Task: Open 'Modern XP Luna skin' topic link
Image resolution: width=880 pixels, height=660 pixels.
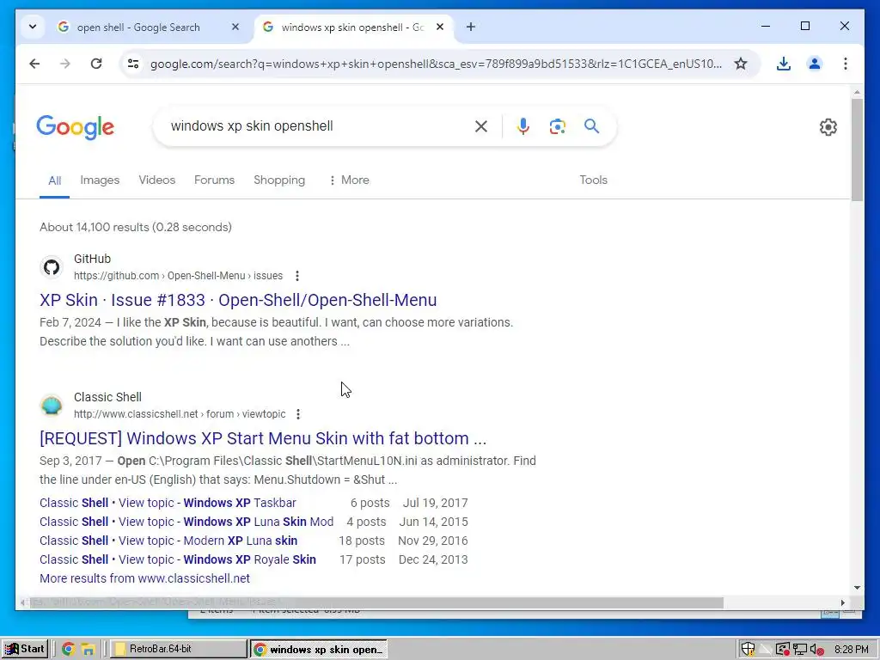Action: click(x=168, y=541)
